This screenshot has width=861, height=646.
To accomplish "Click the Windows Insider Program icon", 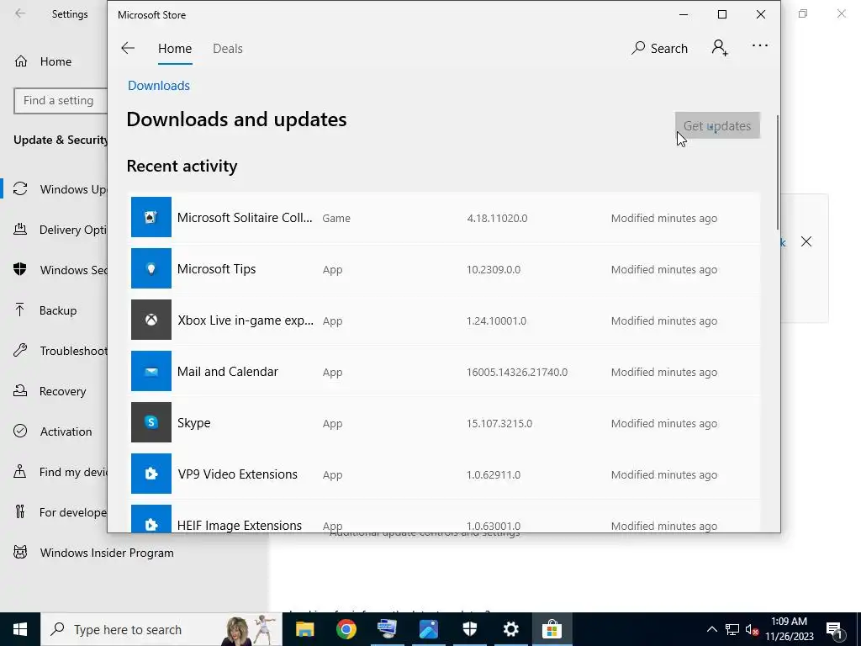I will [x=20, y=552].
